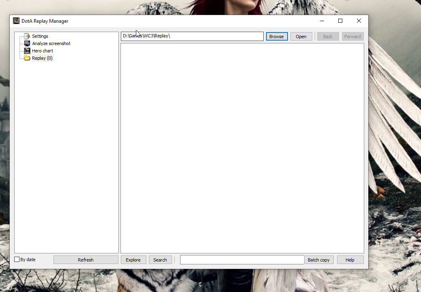421x292 pixels.
Task: Select Hero chart in the tree
Action: [43, 50]
